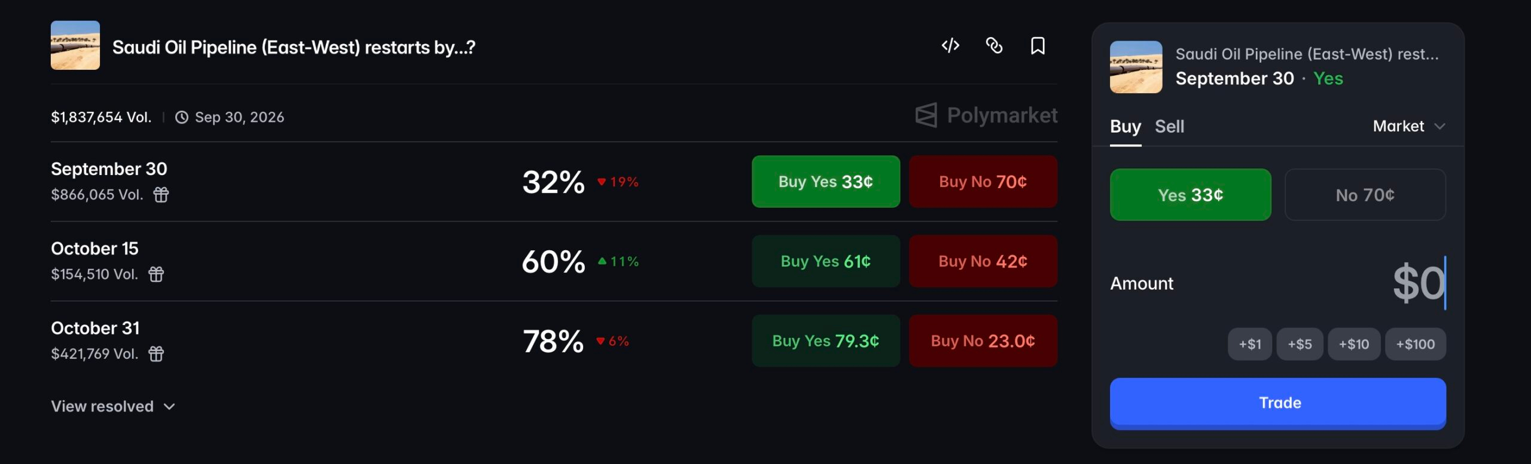Click the Polymarket logo watermark
The width and height of the screenshot is (1531, 464).
click(x=986, y=115)
